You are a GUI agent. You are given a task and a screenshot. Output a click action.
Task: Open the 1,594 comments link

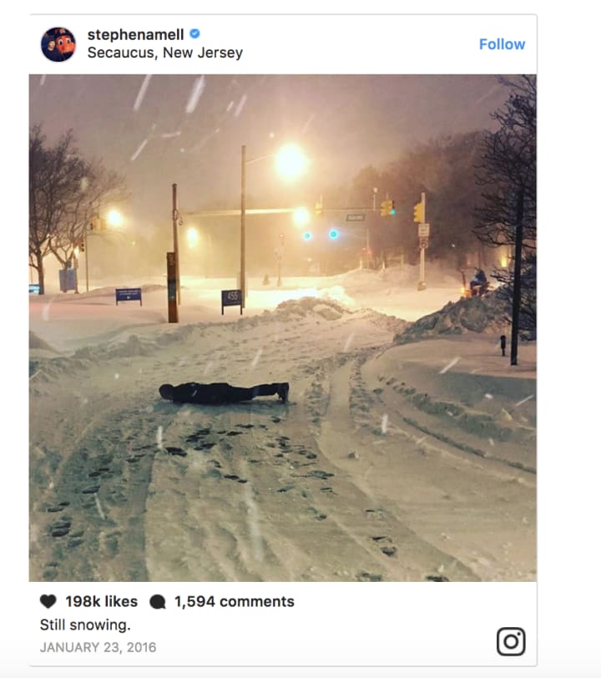click(235, 601)
